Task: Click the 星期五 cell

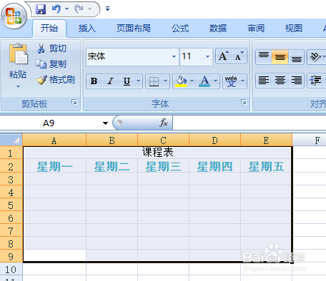Action: pyautogui.click(x=266, y=166)
